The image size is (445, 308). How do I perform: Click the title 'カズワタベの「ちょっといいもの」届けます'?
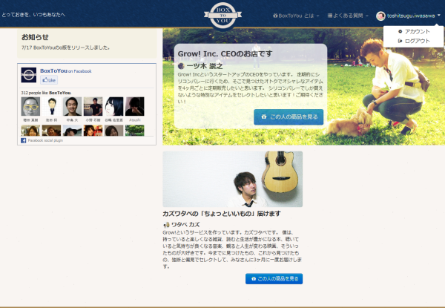pyautogui.click(x=222, y=214)
